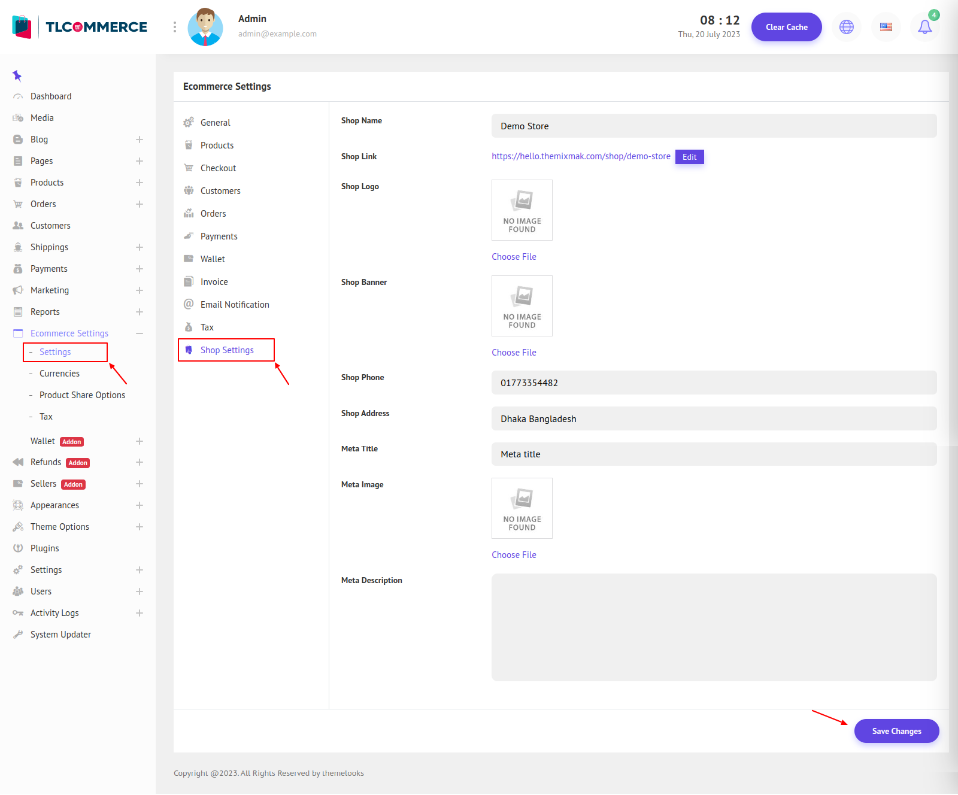Click the US flag language icon
Image resolution: width=958 pixels, height=795 pixels.
point(886,27)
